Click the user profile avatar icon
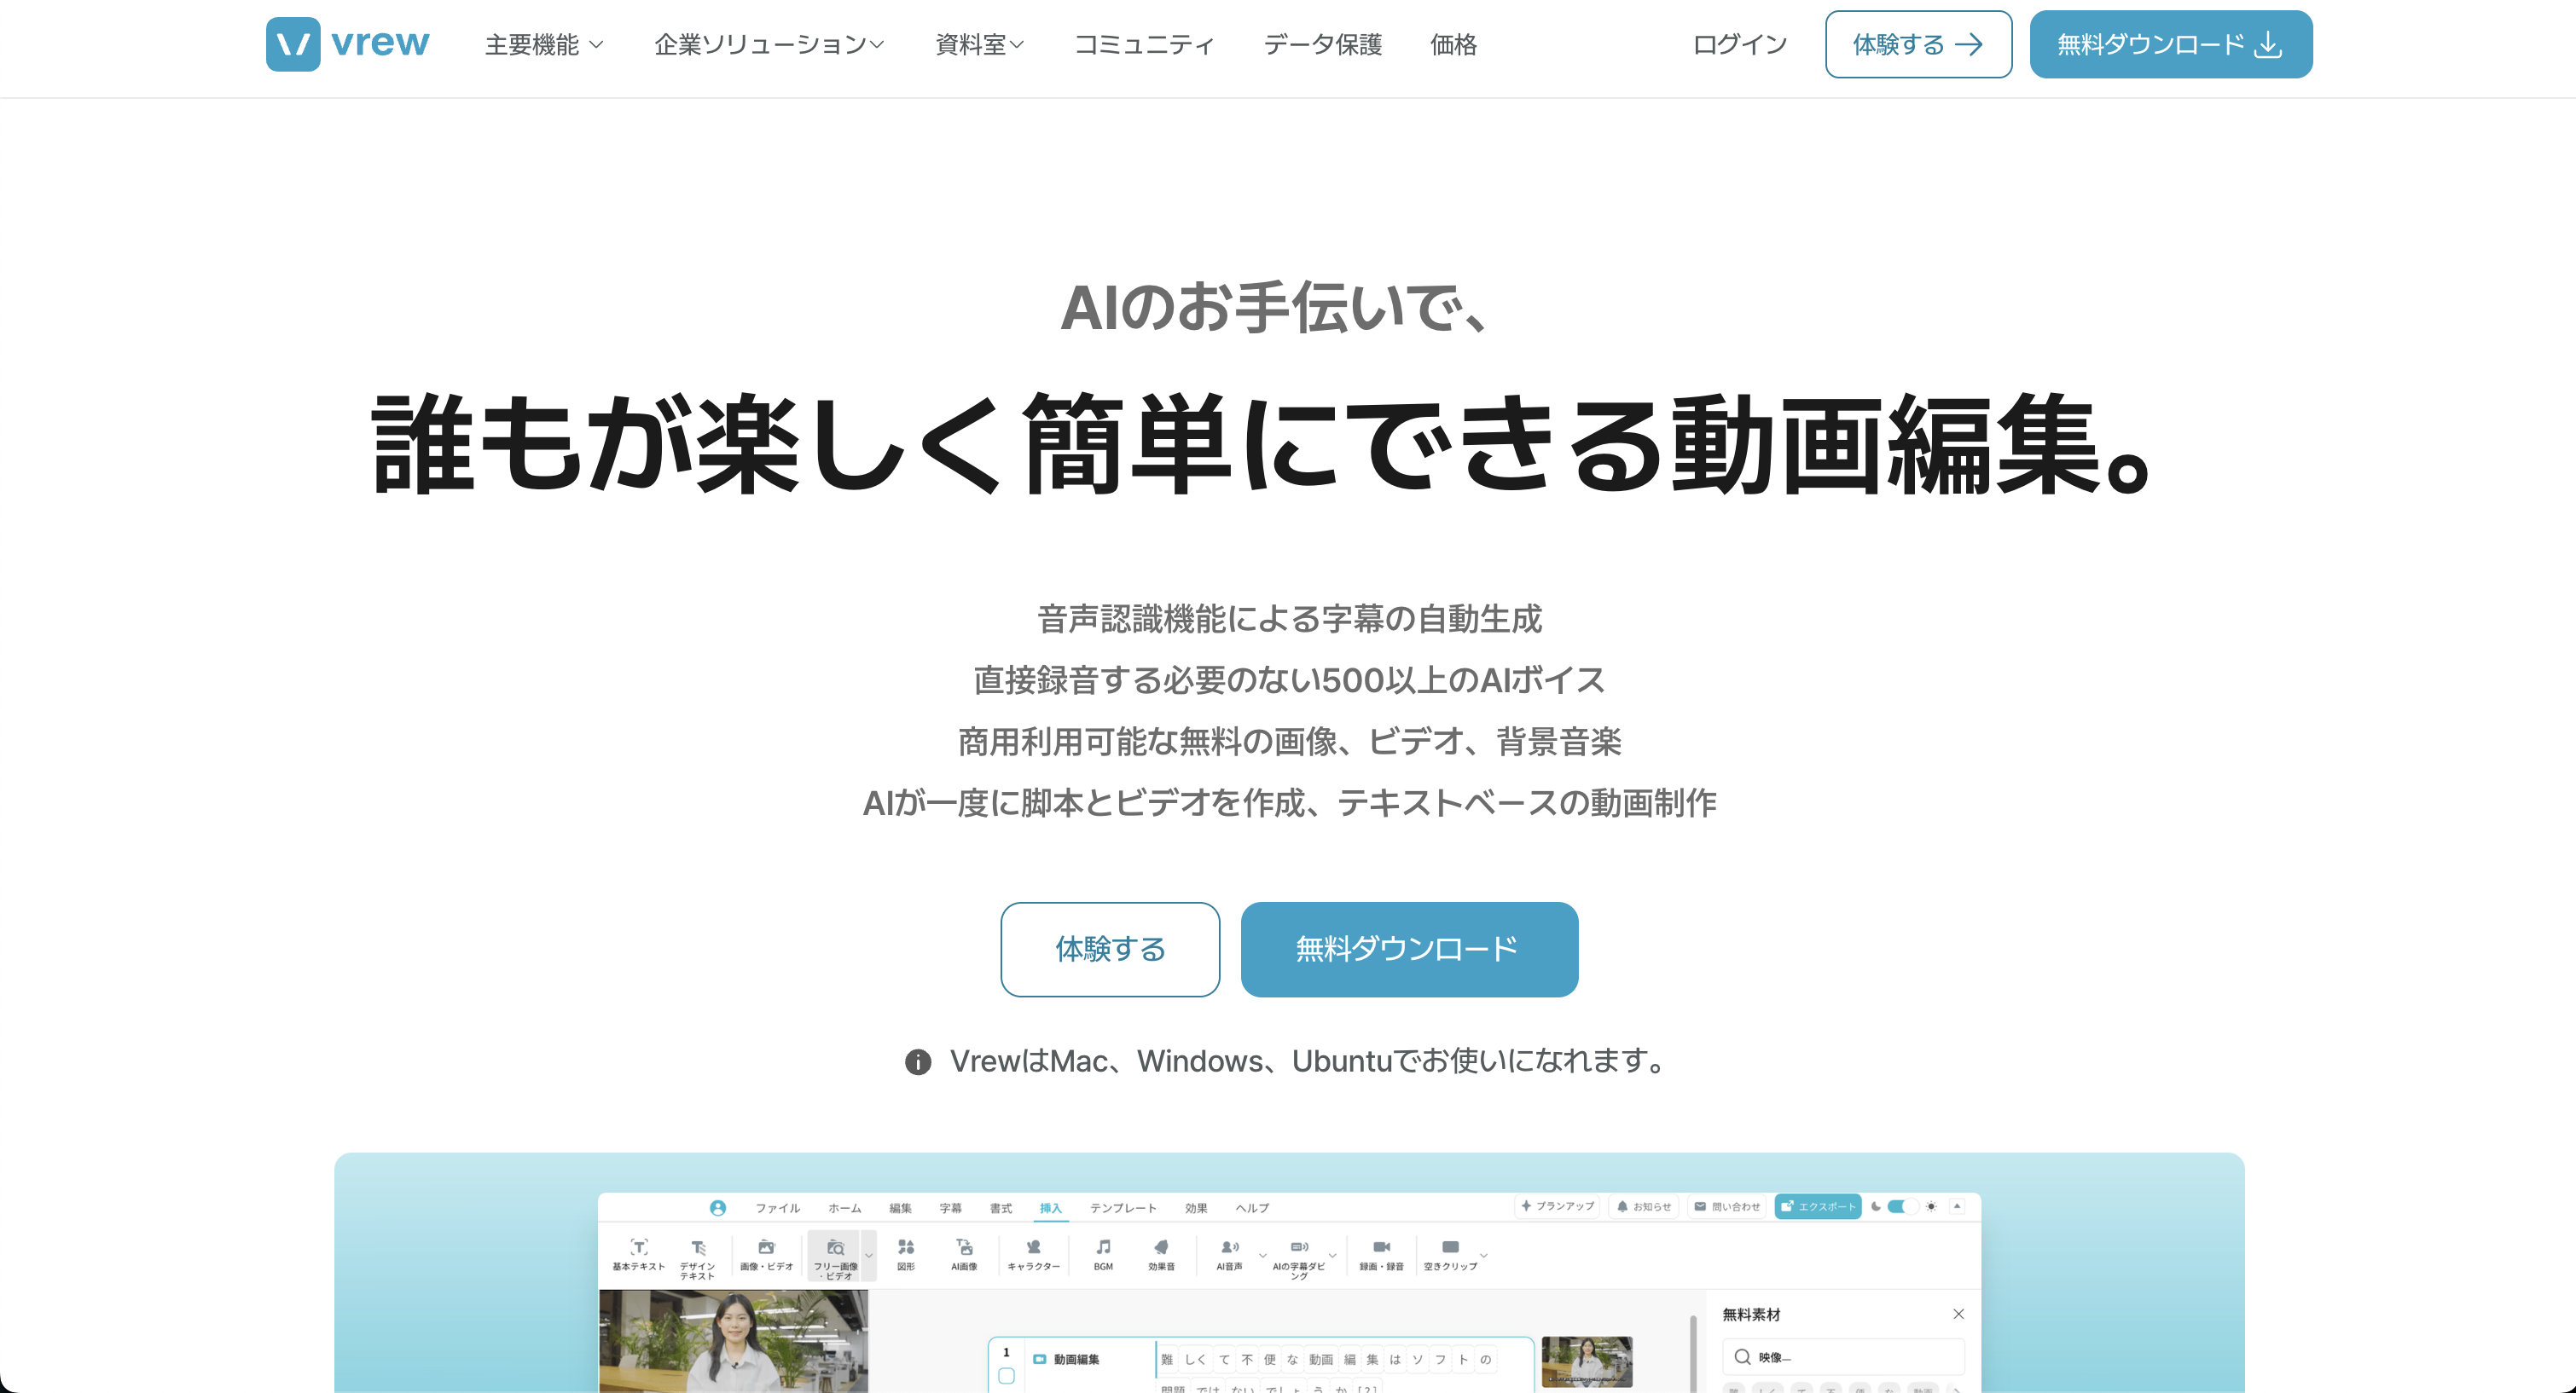This screenshot has width=2576, height=1393. point(718,1208)
